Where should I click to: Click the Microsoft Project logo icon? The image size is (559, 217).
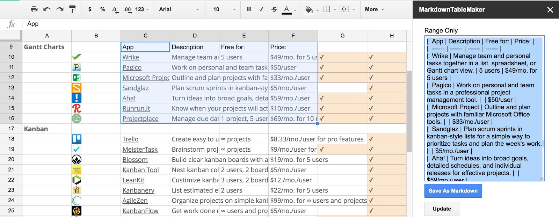click(77, 78)
